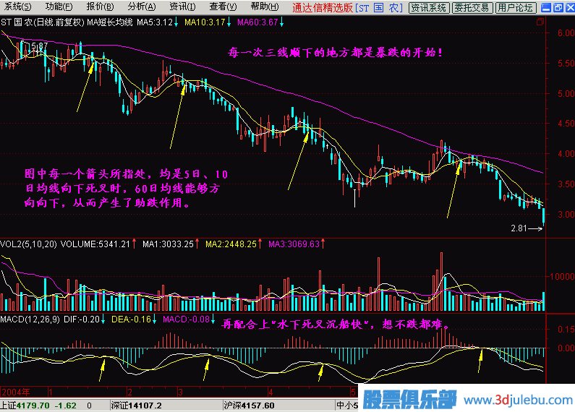Viewport: 575px width, 412px height.
Task: Click the 3djulebu.com website link
Action: click(518, 400)
